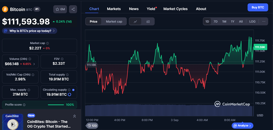
Task: Click the 2.98% Vol/Mkt Cap value
Action: coord(21,79)
